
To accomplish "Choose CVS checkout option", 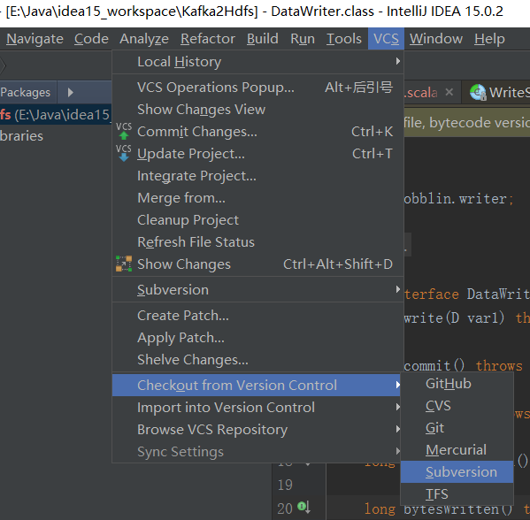I will 457,406.
